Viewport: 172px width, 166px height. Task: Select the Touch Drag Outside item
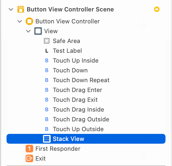(81, 119)
